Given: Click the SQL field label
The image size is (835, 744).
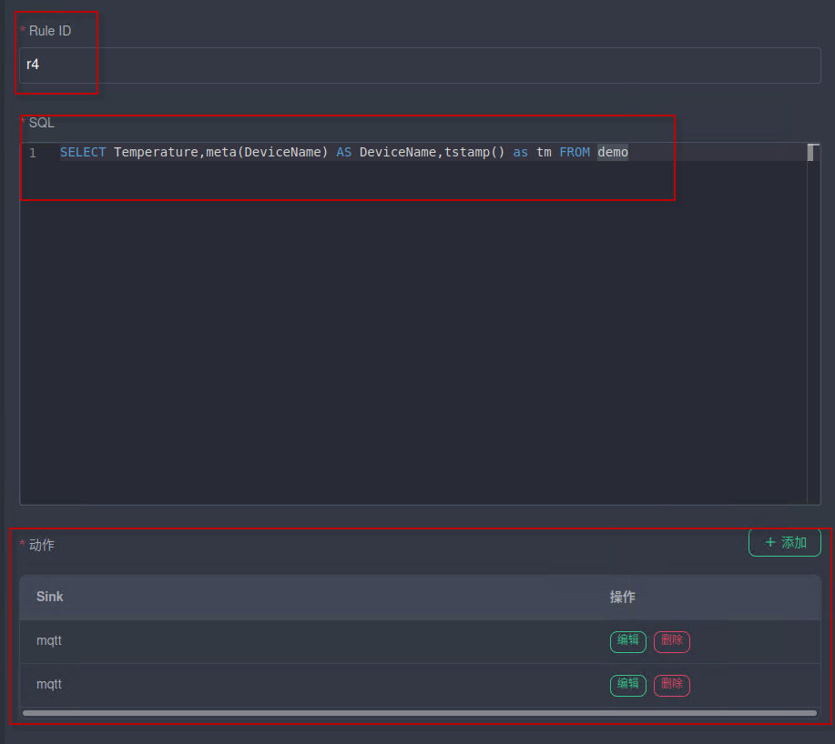Looking at the screenshot, I should (x=42, y=123).
